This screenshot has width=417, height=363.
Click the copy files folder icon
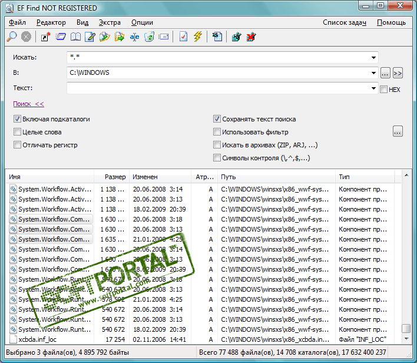(105, 37)
